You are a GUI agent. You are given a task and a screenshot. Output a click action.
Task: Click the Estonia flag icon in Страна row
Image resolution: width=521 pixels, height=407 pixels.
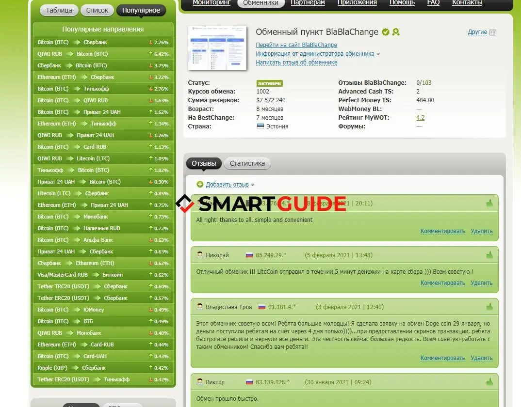(x=260, y=126)
